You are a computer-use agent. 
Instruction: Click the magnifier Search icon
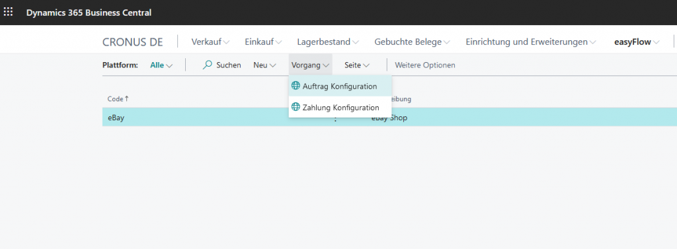coord(207,65)
